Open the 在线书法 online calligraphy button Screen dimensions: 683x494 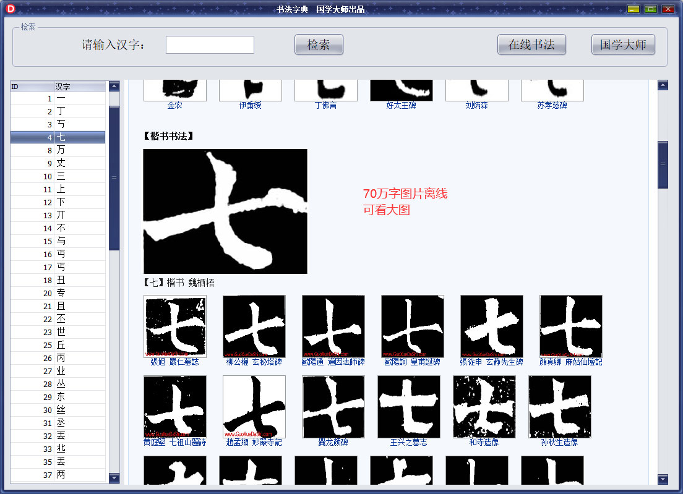531,45
